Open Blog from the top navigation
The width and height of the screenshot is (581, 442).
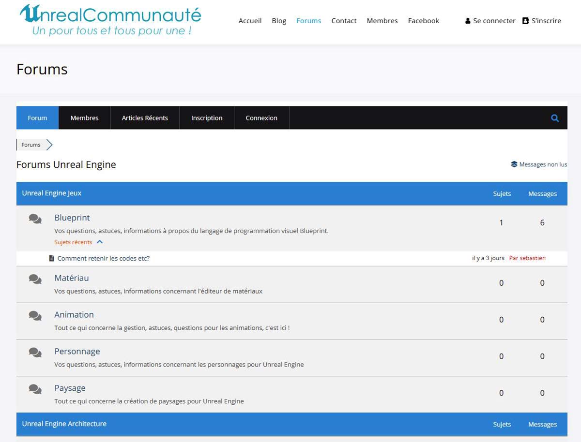click(279, 21)
